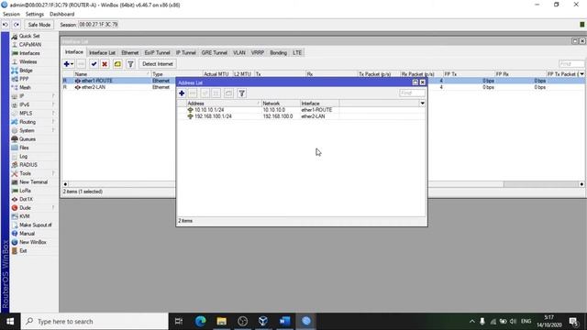Open Wireless sidebar entry
This screenshot has width=587, height=330.
pyautogui.click(x=28, y=61)
